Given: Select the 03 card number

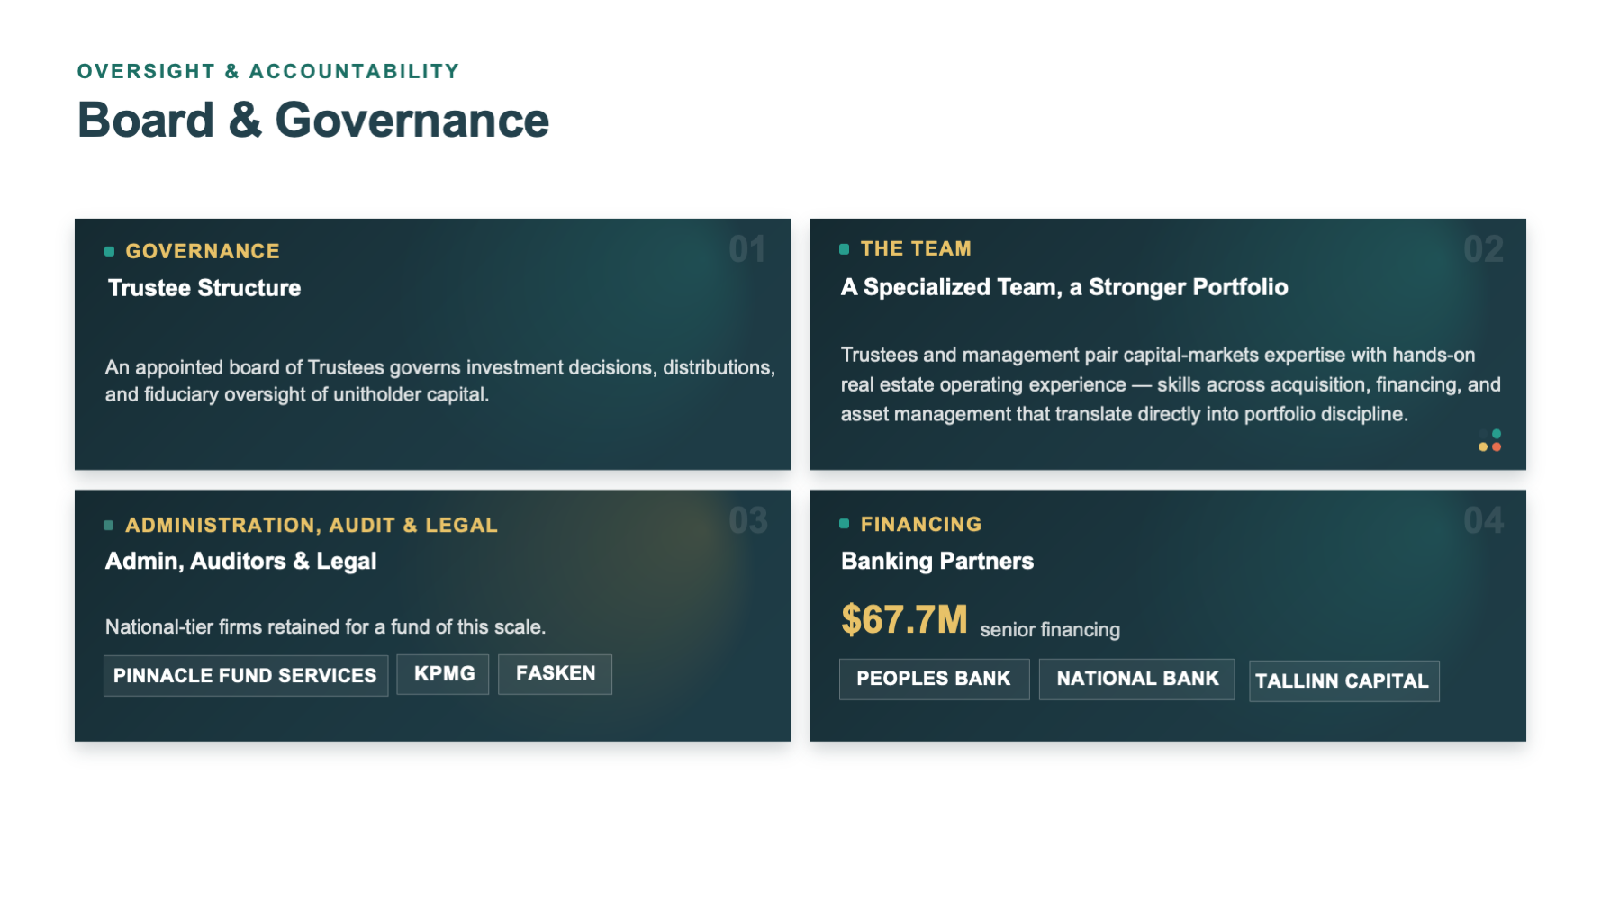Looking at the screenshot, I should (x=748, y=520).
